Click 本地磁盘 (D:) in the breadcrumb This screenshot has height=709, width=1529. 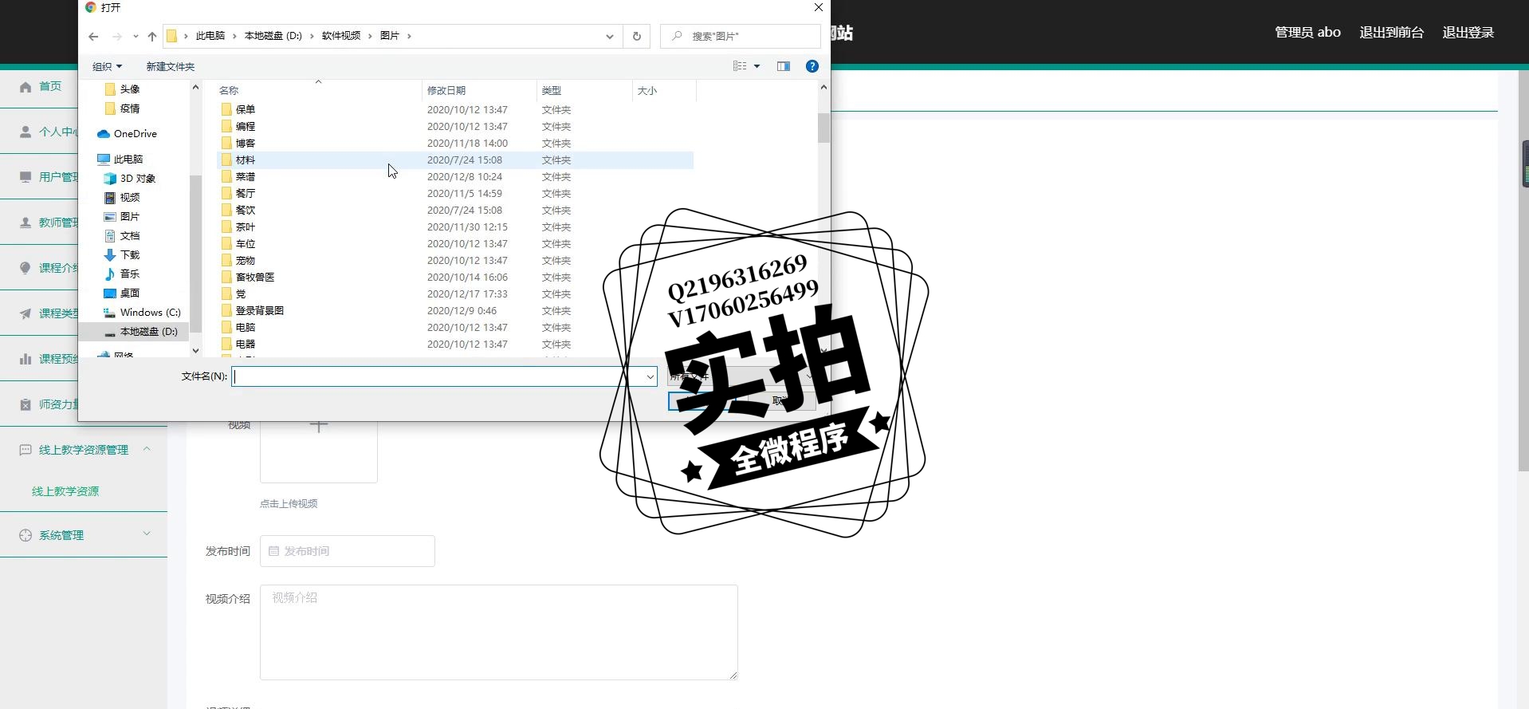(x=273, y=36)
